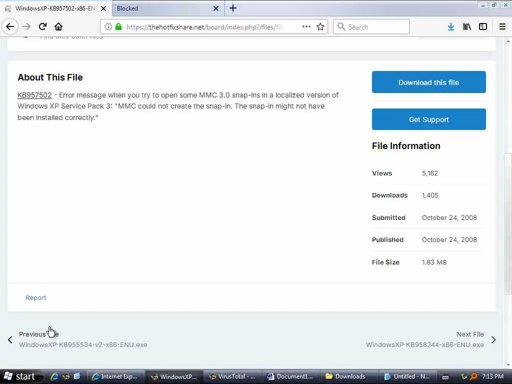Click the page vertical scrollbar thumb

click(x=508, y=223)
